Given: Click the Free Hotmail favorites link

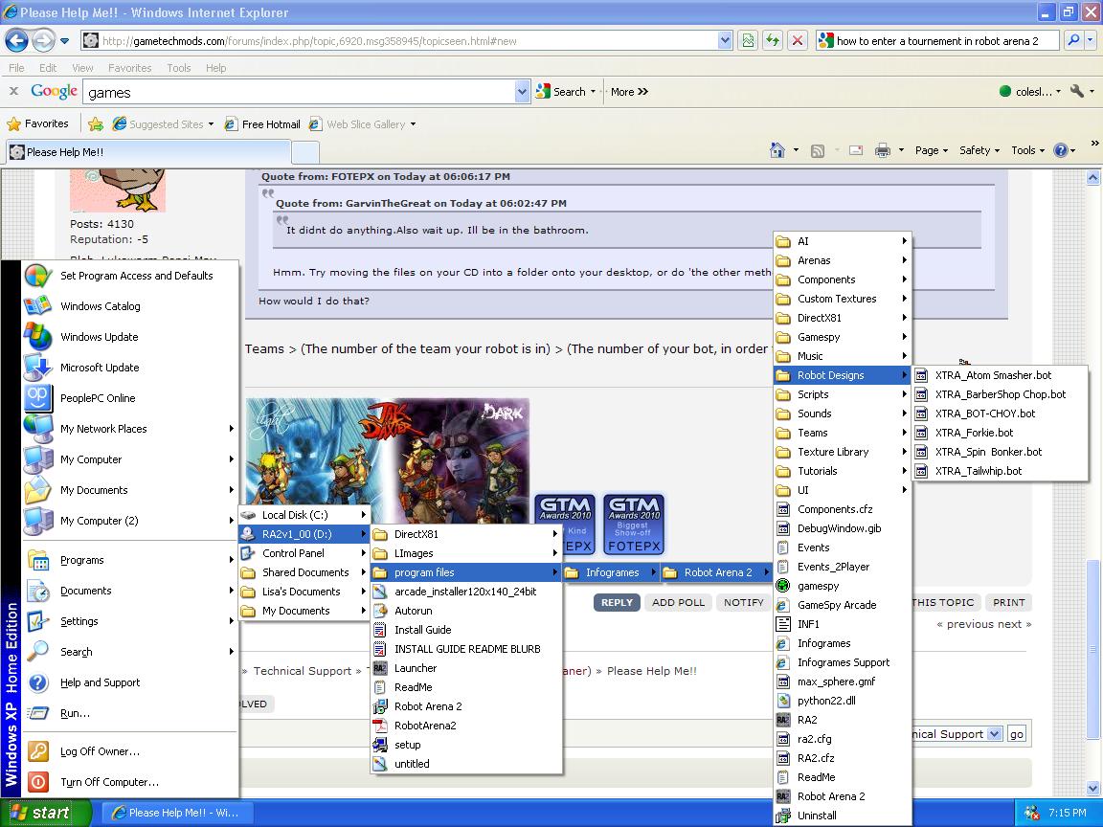Looking at the screenshot, I should (262, 124).
